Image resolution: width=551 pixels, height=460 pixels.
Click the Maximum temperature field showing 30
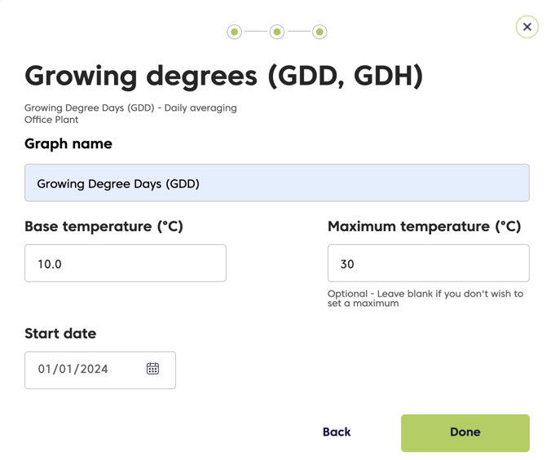(429, 263)
